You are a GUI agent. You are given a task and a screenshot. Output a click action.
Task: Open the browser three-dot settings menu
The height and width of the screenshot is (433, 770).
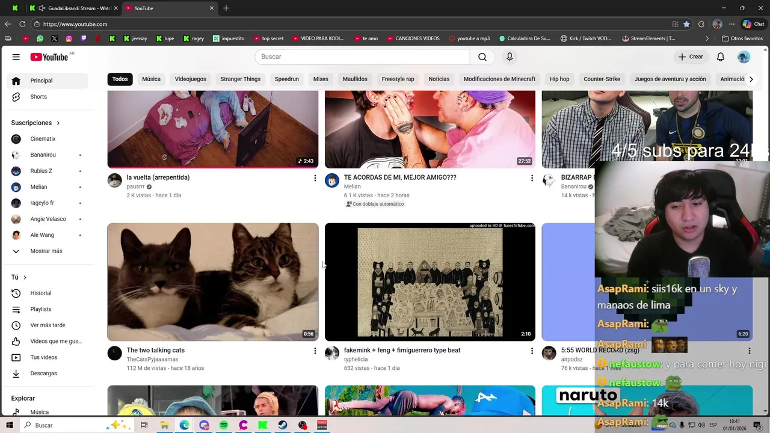pyautogui.click(x=731, y=24)
